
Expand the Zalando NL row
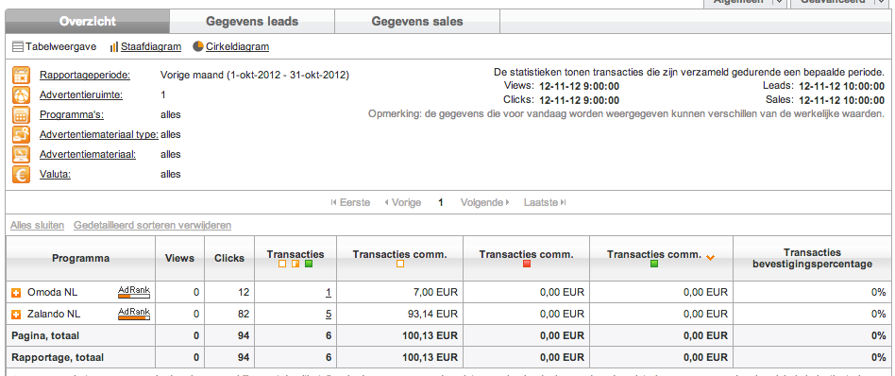pos(16,315)
